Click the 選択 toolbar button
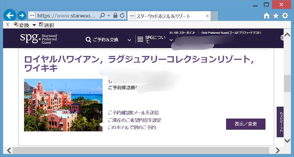Viewport: 294px width, 157px height. (x=47, y=25)
